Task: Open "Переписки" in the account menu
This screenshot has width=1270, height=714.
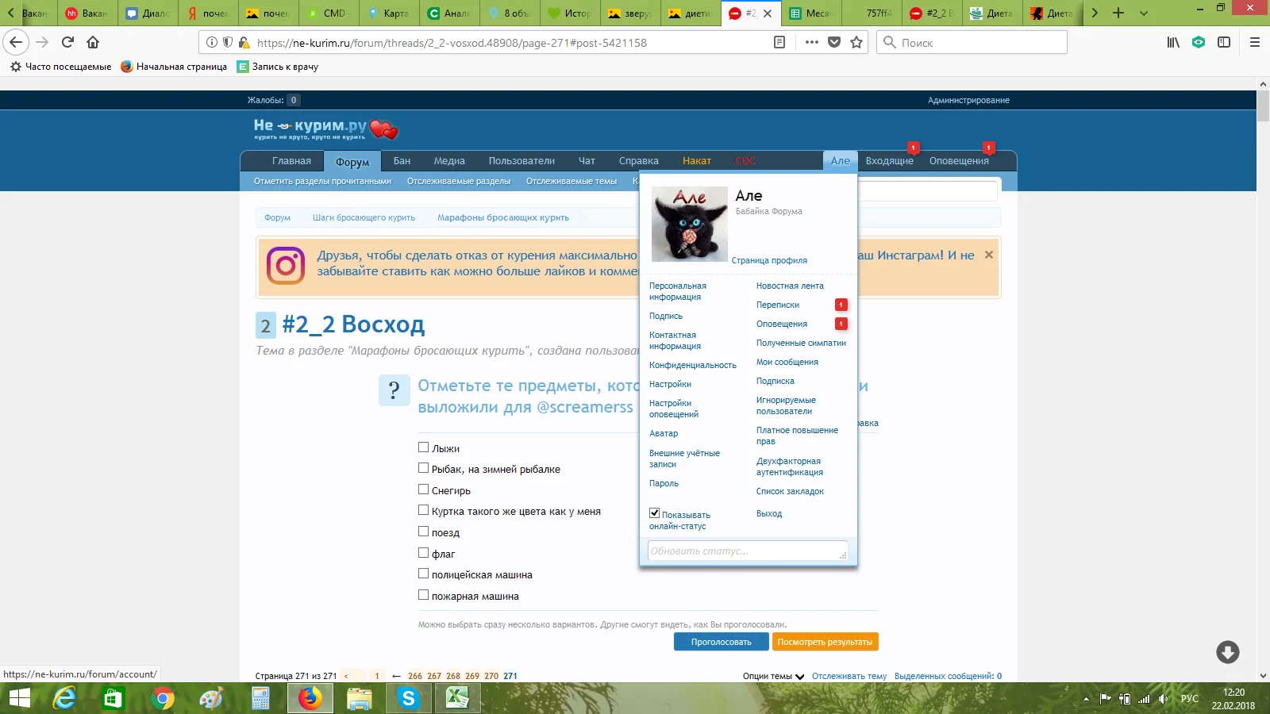Action: click(x=778, y=305)
